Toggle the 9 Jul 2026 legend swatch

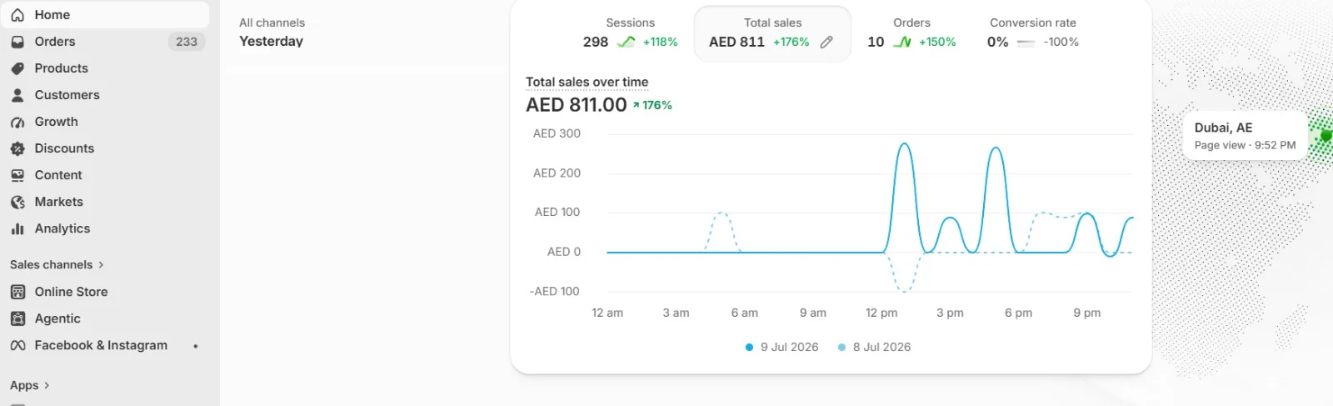[x=750, y=347]
